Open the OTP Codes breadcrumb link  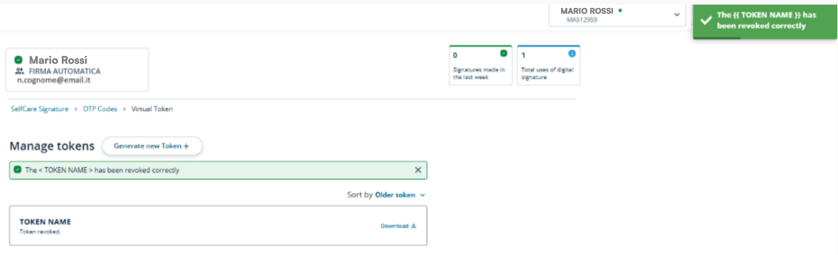[x=100, y=109]
